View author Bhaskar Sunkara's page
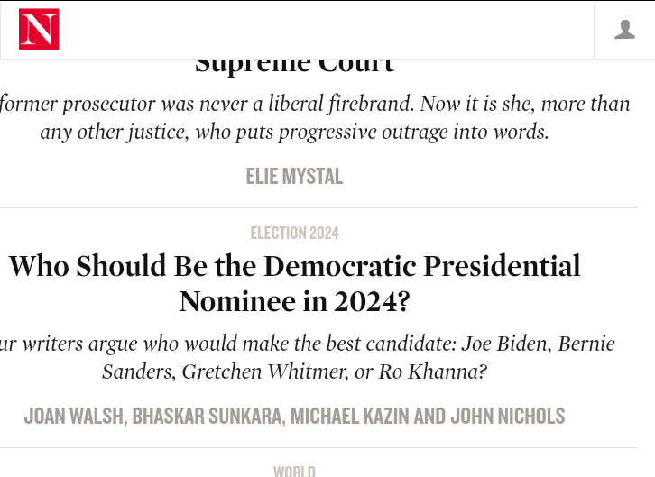The image size is (655, 477). click(x=208, y=417)
